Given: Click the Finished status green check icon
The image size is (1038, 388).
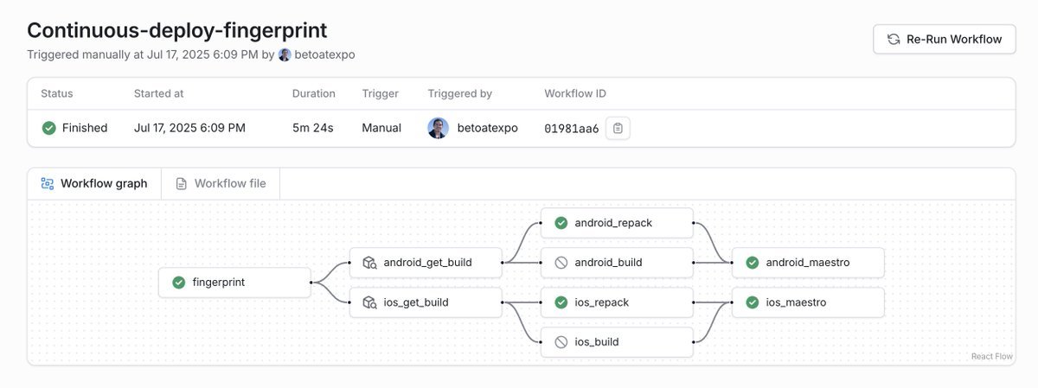Looking at the screenshot, I should coord(49,128).
